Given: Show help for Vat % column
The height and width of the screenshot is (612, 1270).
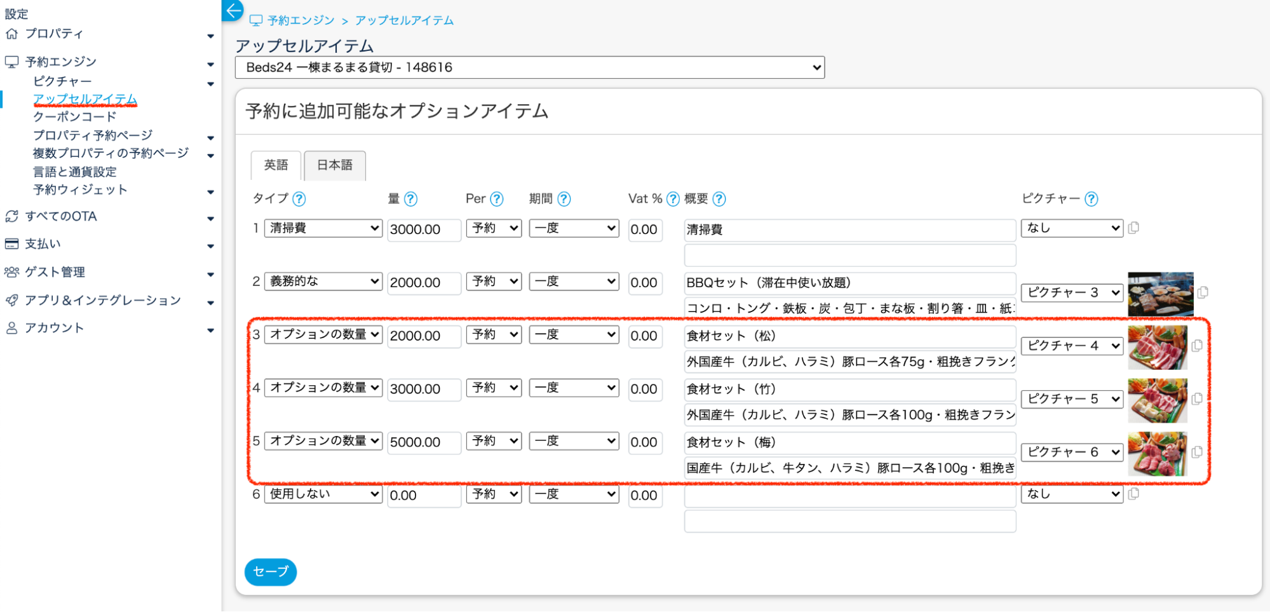Looking at the screenshot, I should click(673, 199).
